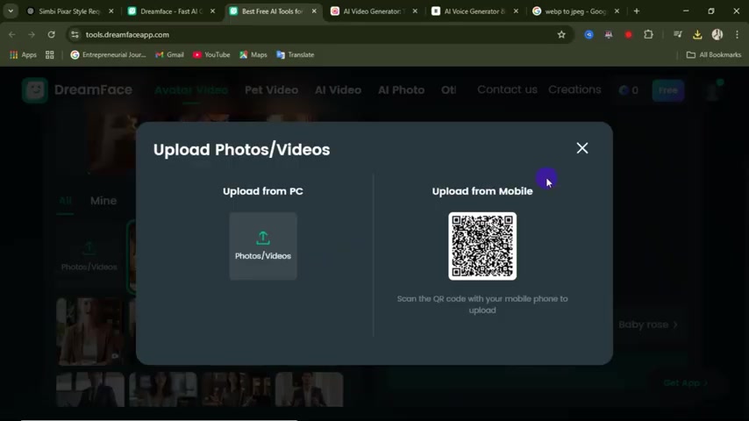Screen dimensions: 749x421
Task: Open the media control toolbar icon
Action: click(677, 34)
